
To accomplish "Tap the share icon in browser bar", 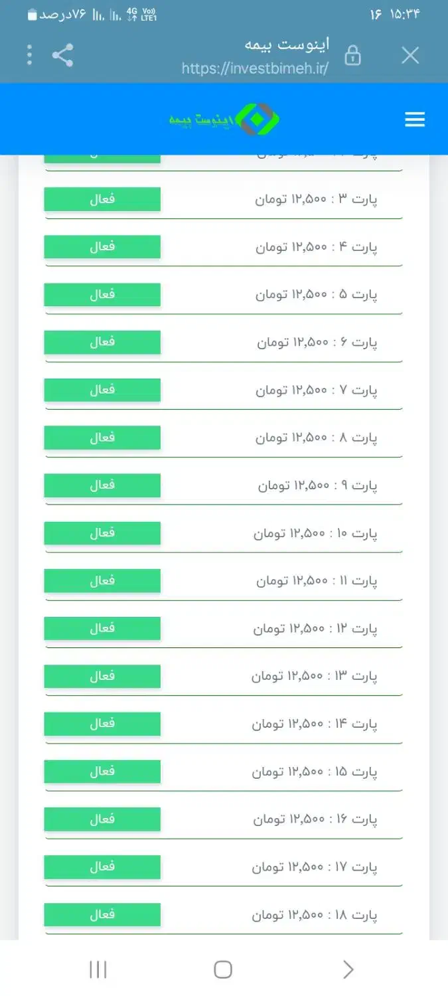I will [62, 55].
